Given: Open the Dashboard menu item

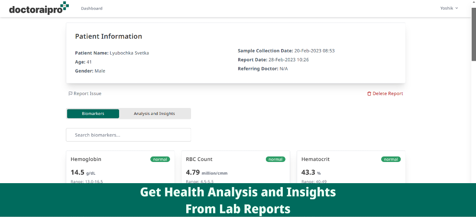Looking at the screenshot, I should (92, 9).
